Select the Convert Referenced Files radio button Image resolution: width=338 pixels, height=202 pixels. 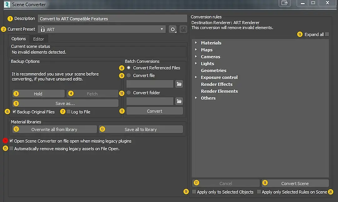point(129,68)
